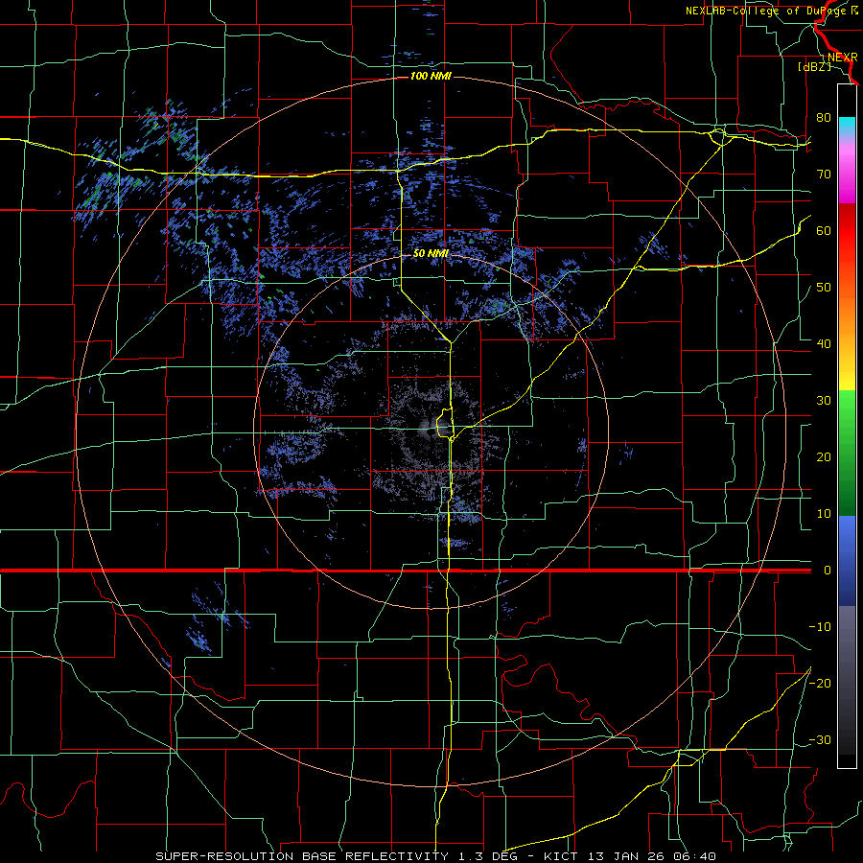Click the 100 NMI range ring label

431,76
